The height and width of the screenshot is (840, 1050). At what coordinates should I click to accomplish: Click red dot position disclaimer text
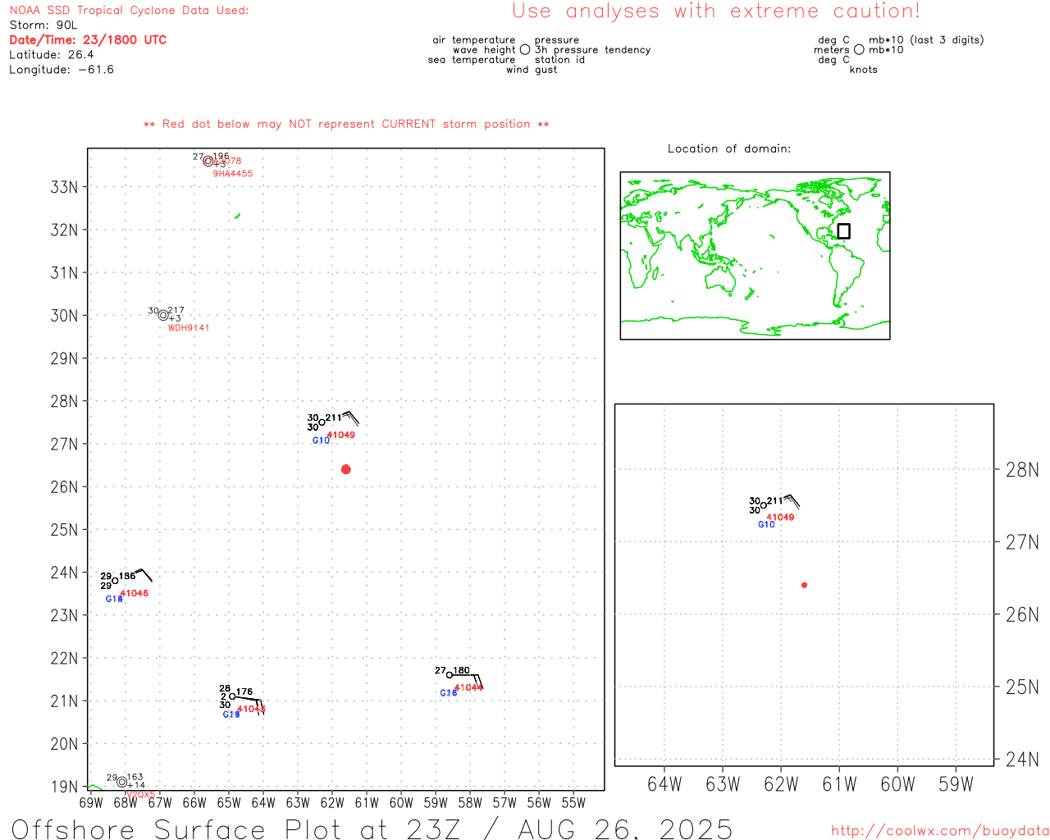tap(346, 124)
